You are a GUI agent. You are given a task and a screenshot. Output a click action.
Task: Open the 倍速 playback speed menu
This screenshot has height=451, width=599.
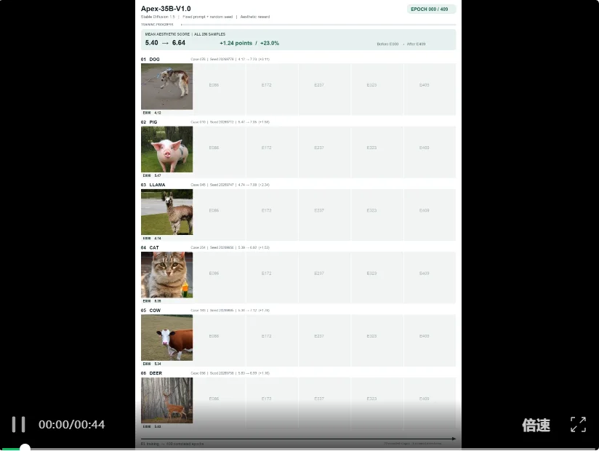tap(536, 425)
